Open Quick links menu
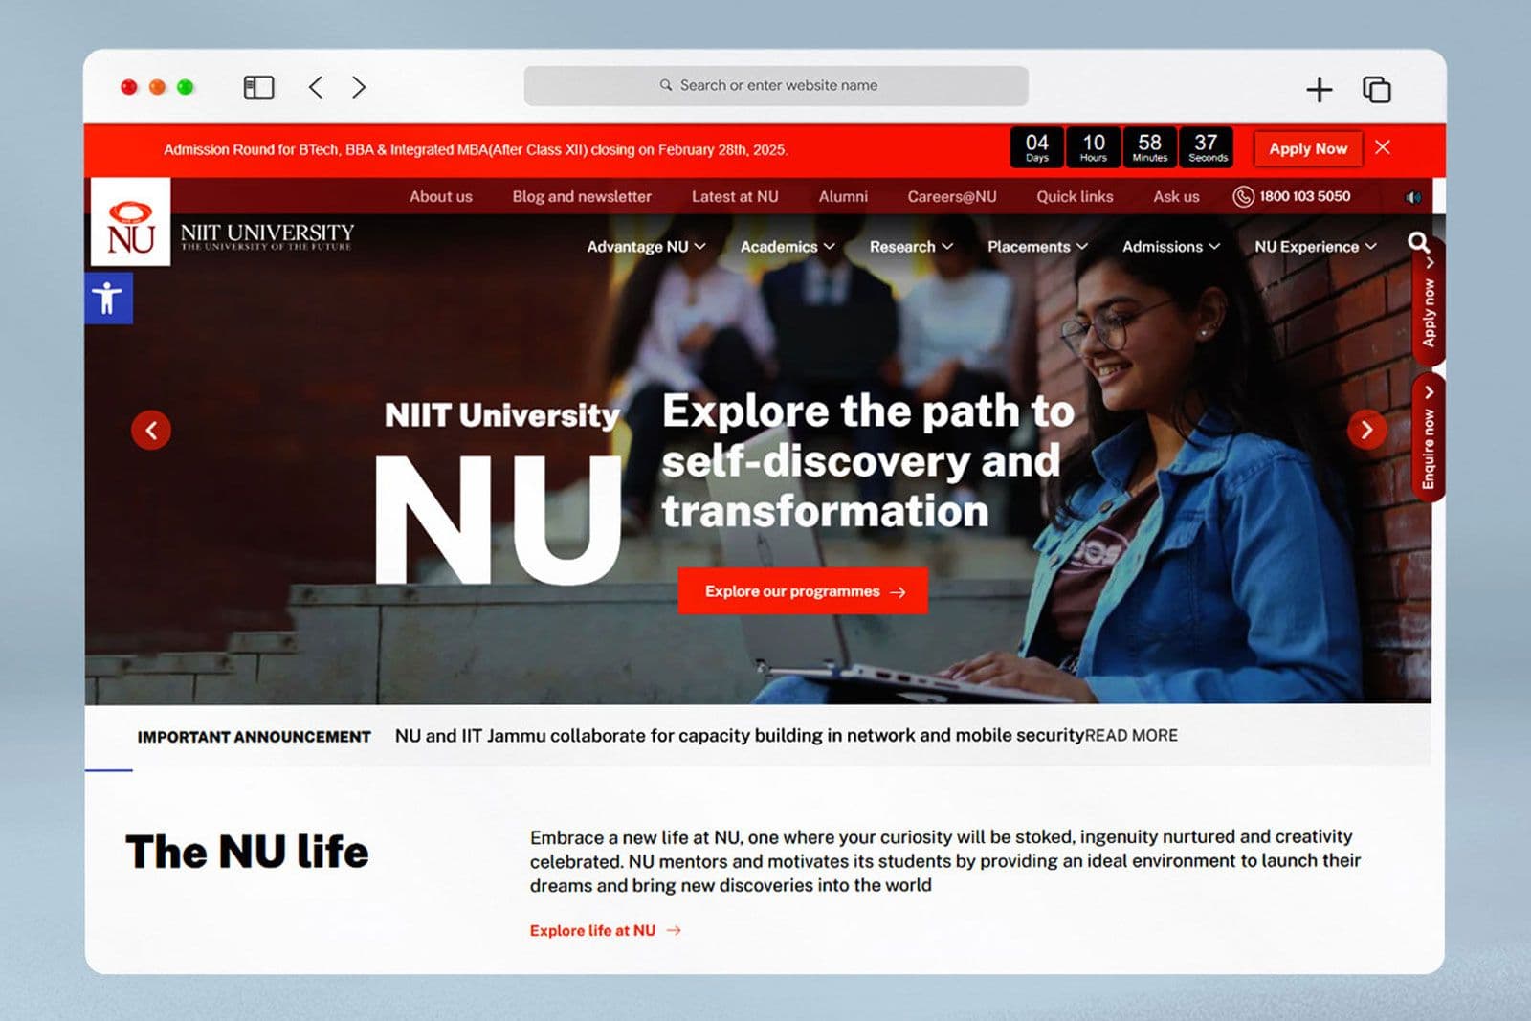 click(x=1075, y=196)
